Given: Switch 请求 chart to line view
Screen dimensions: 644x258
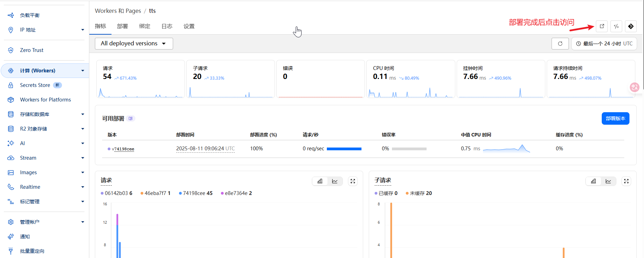Looking at the screenshot, I should (335, 181).
